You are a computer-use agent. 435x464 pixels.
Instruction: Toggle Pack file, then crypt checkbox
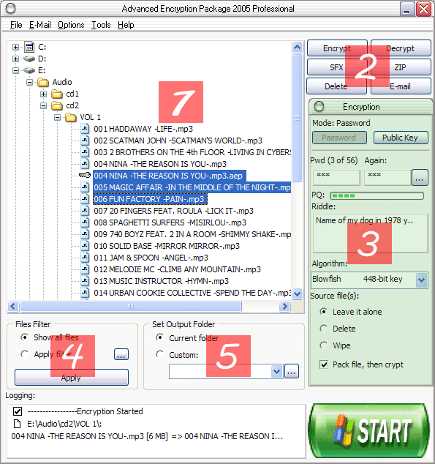324,364
